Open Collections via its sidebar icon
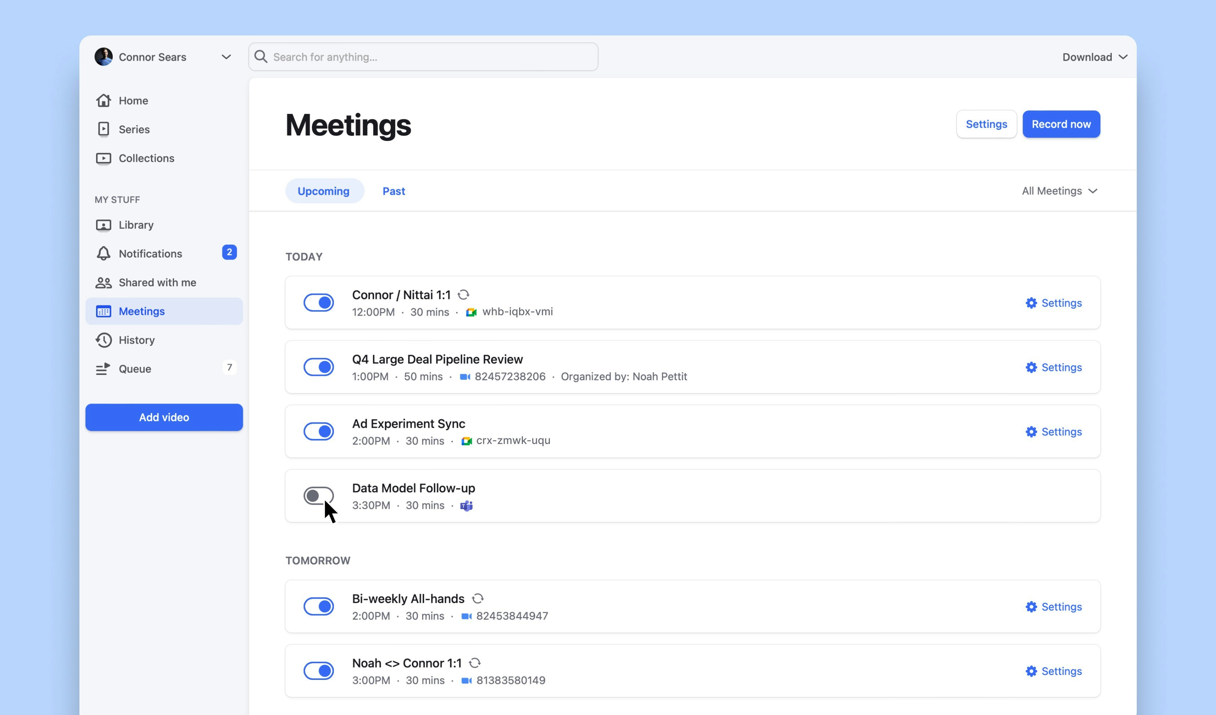The height and width of the screenshot is (715, 1216). 103,158
